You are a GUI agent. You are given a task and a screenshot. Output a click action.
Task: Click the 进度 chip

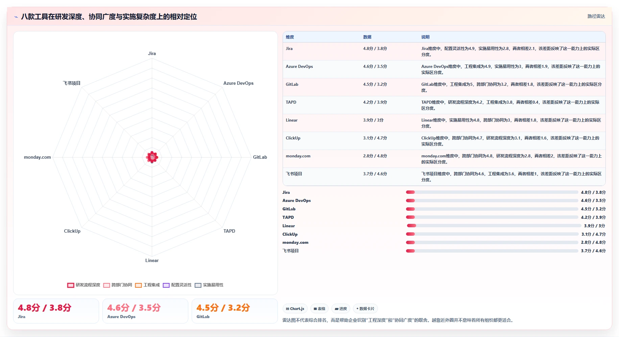pyautogui.click(x=340, y=309)
